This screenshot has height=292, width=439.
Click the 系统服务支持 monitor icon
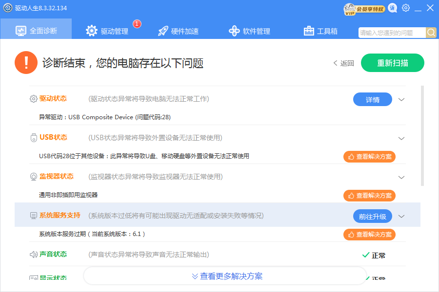pyautogui.click(x=33, y=216)
